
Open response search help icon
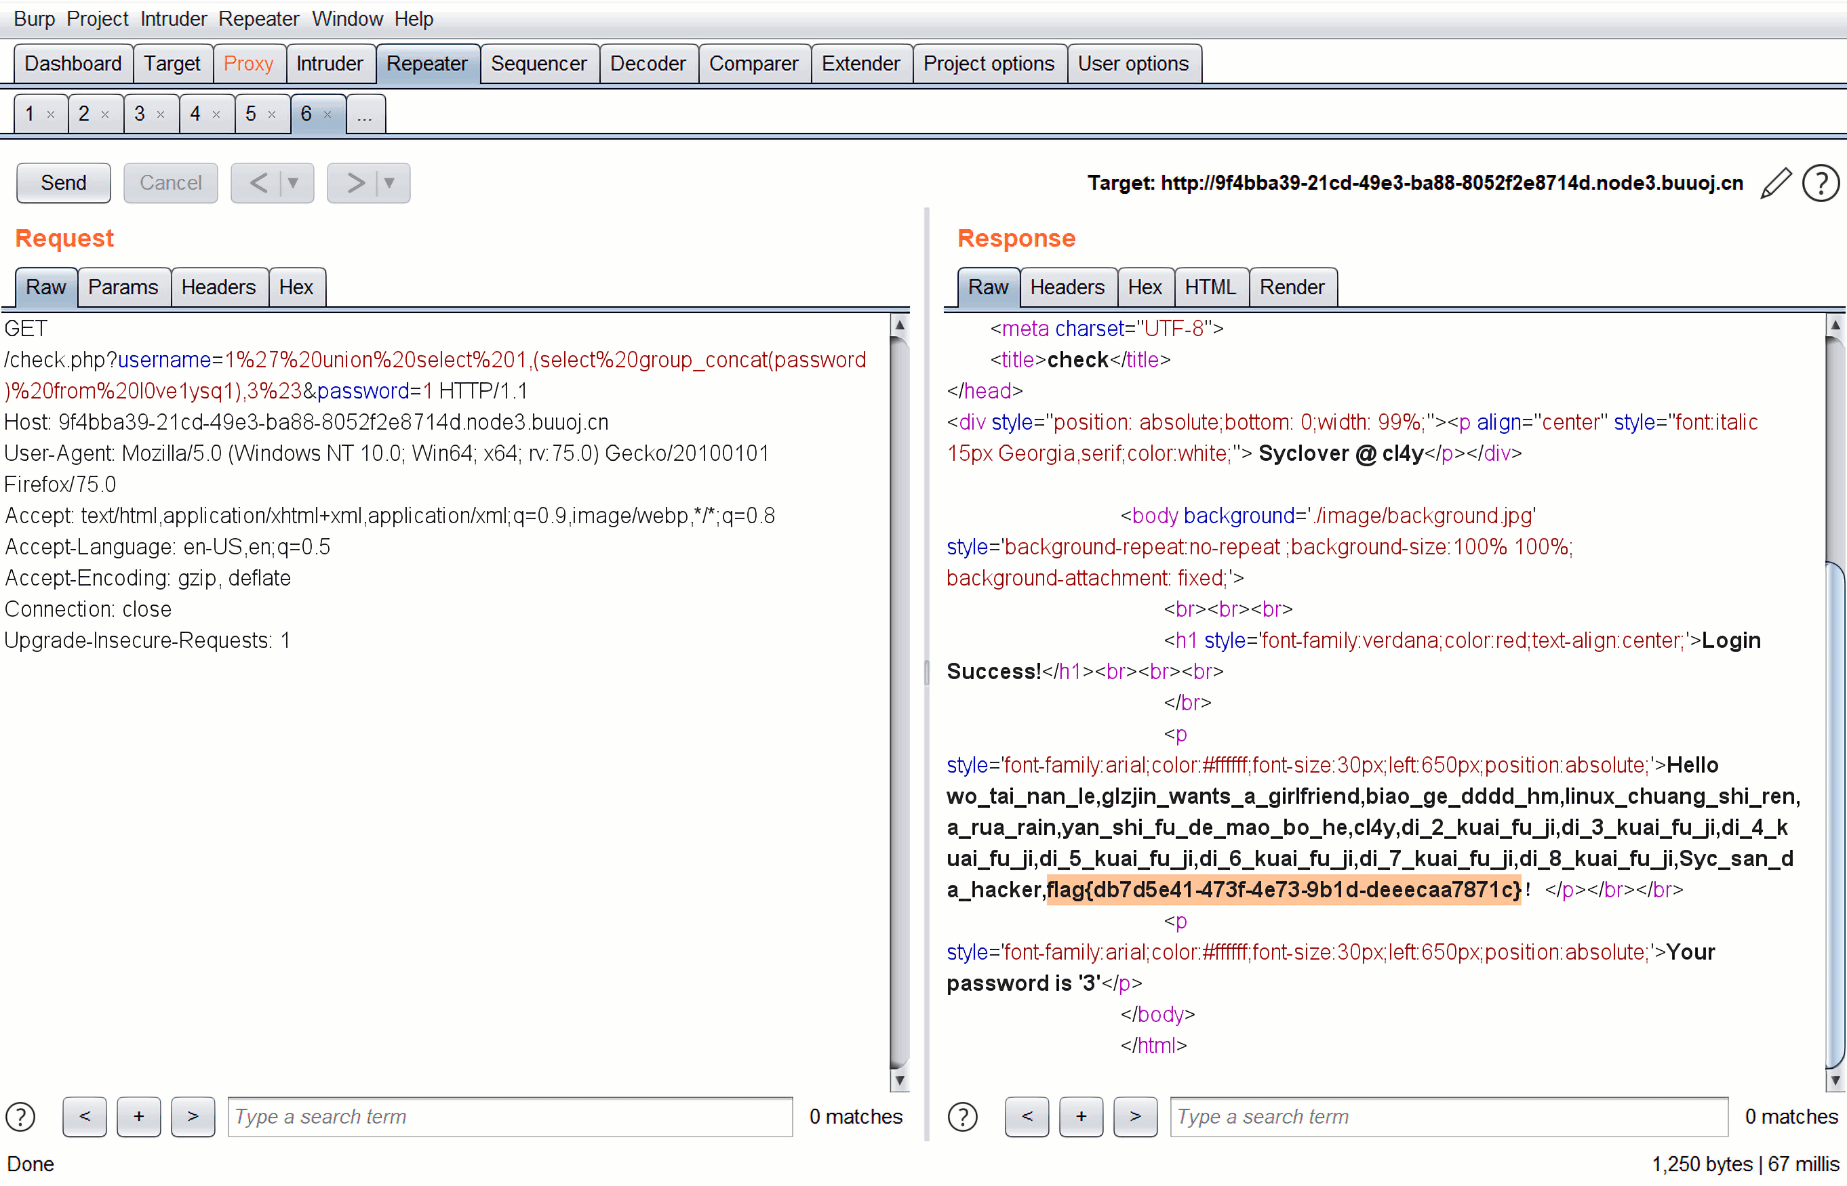[x=962, y=1117]
